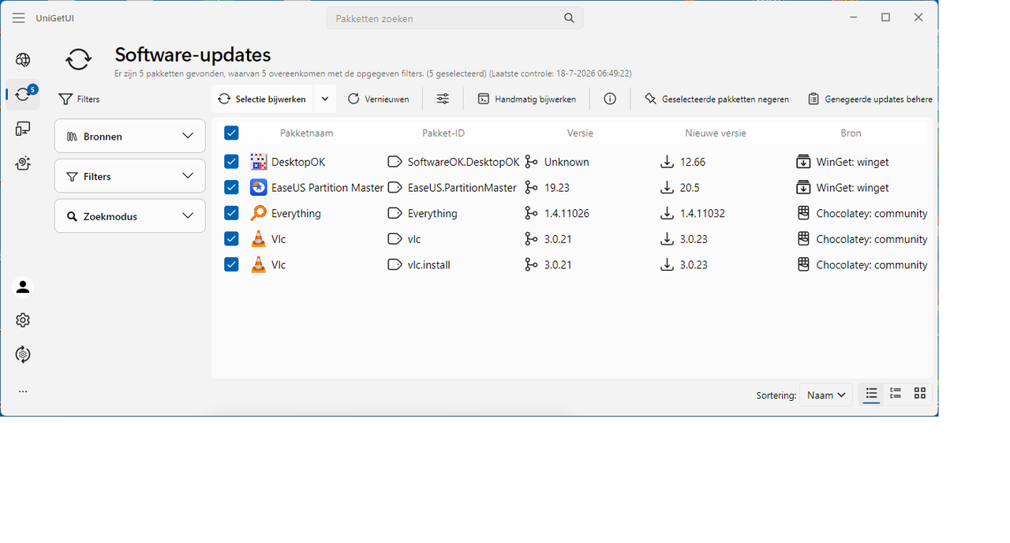Open package managers icon below settings
This screenshot has width=1010, height=543.
click(23, 354)
